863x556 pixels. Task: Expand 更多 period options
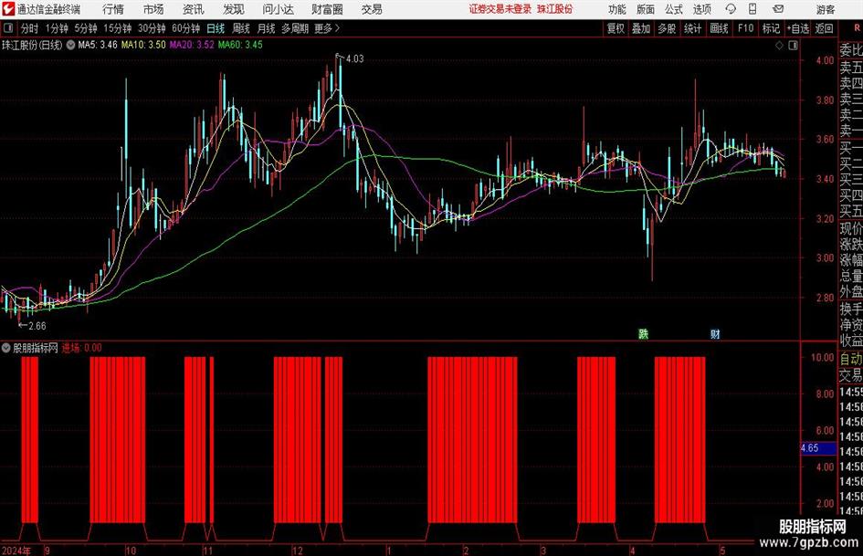point(327,28)
